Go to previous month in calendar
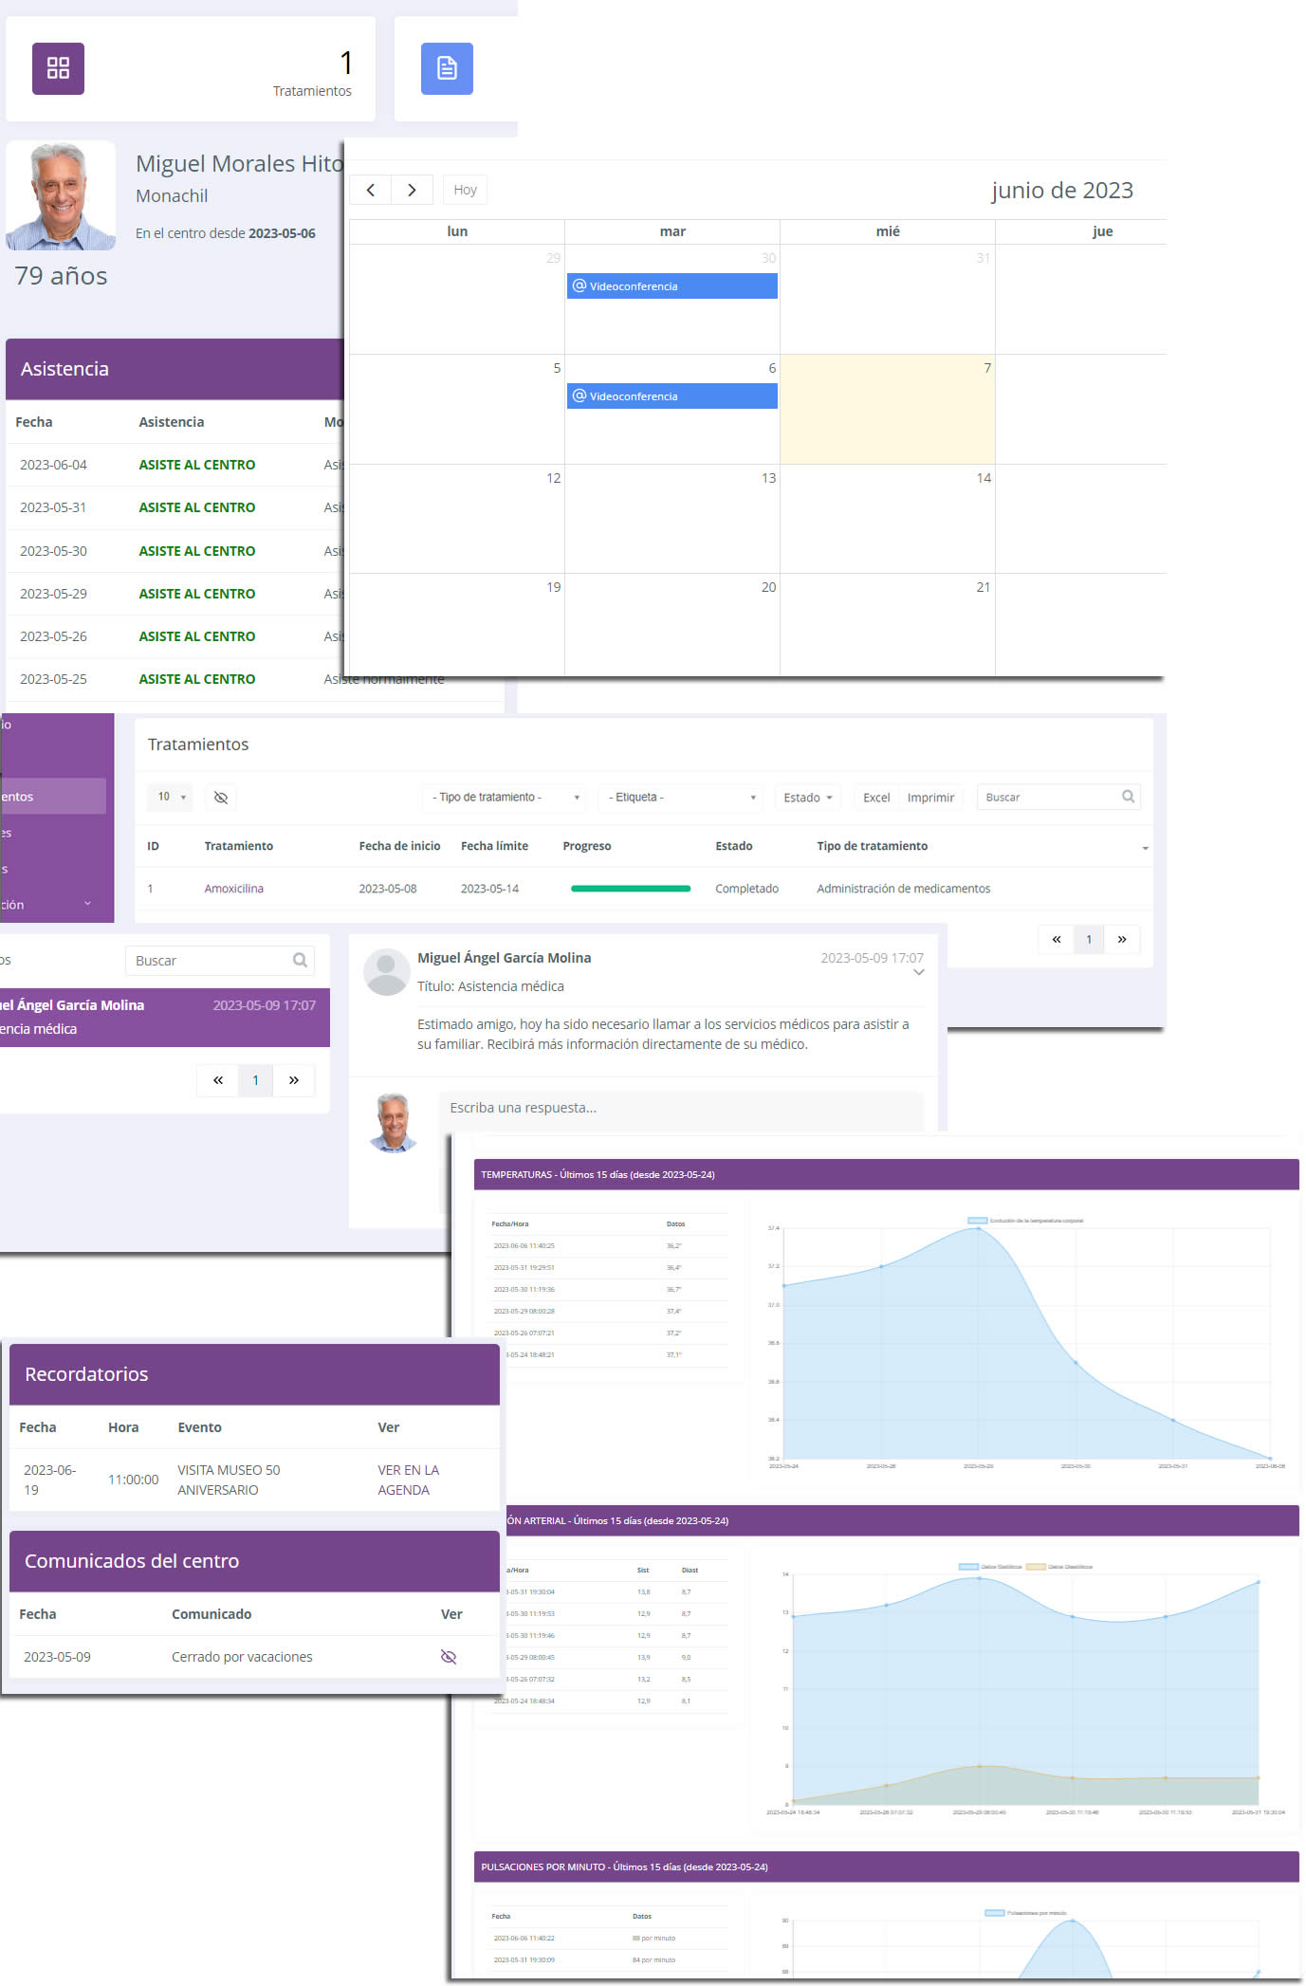This screenshot has width=1306, height=1986. [x=371, y=190]
